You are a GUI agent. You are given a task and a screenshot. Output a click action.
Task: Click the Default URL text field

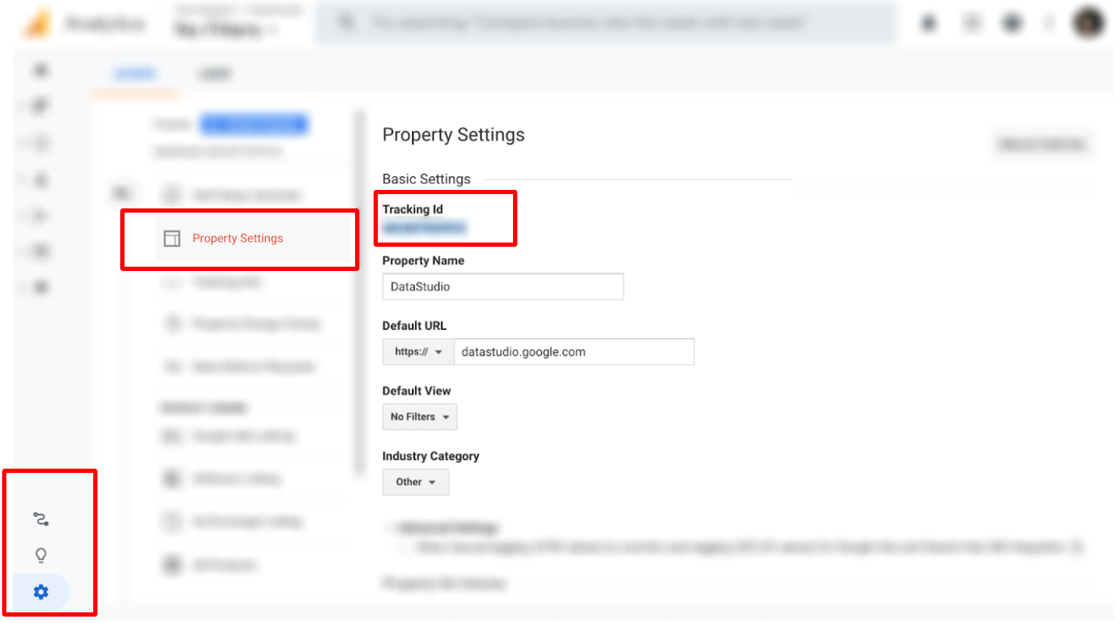574,352
